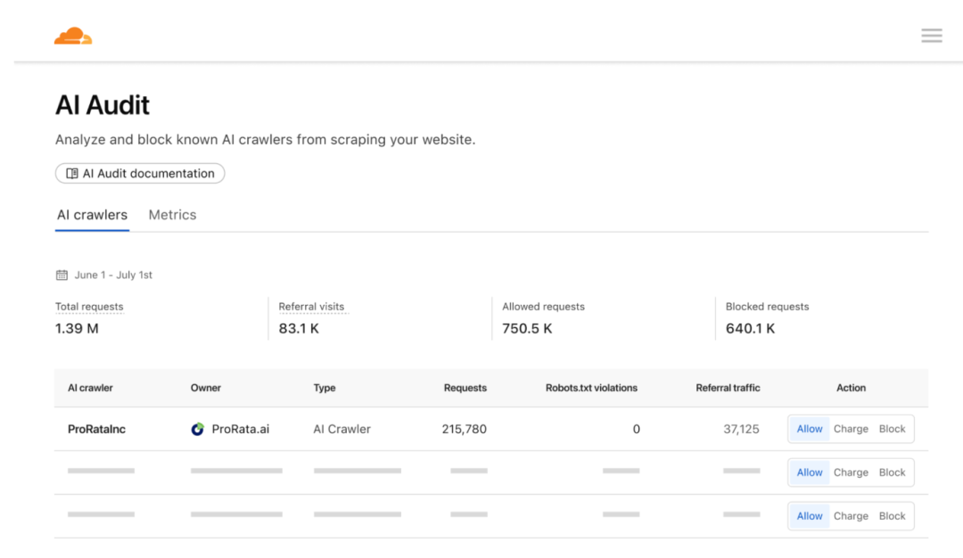Click the Allowed requests label
This screenshot has height=558, width=963.
tap(543, 307)
